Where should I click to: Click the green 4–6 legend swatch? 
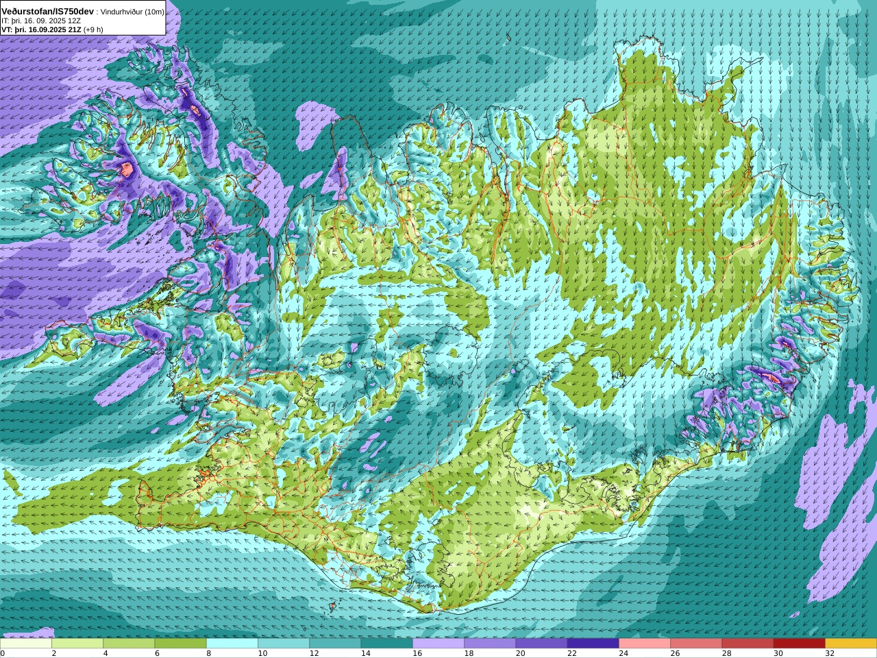click(x=129, y=644)
